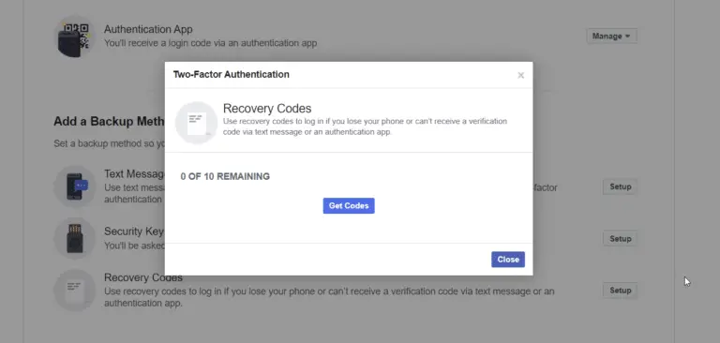Viewport: 720px width, 343px height.
Task: Click the Security Key label in list
Action: pyautogui.click(x=134, y=231)
